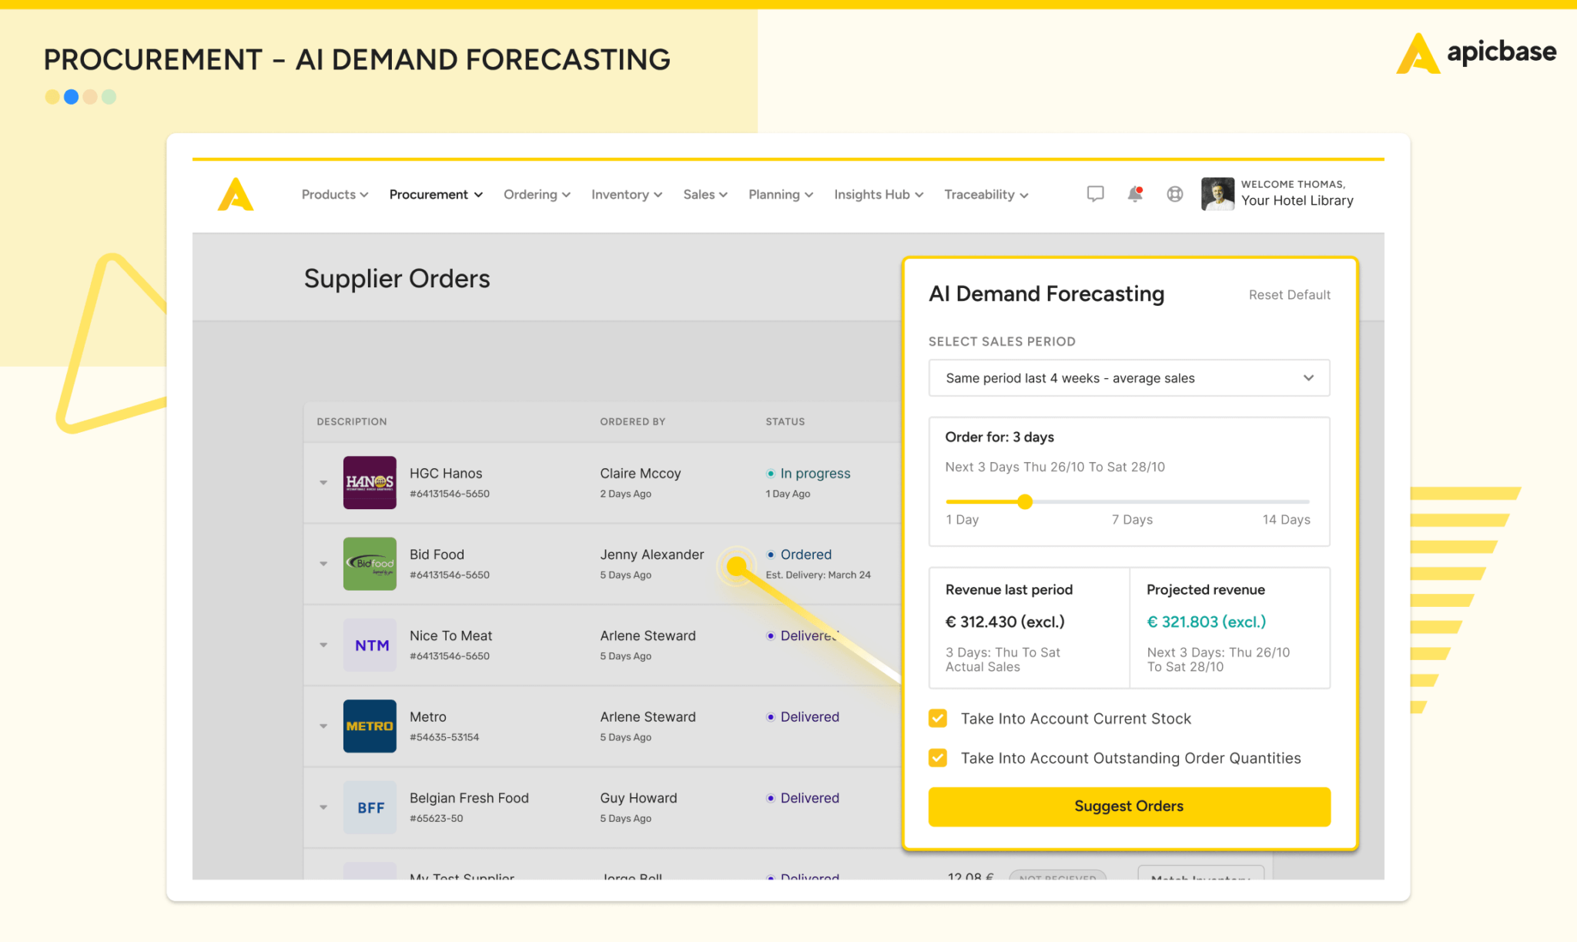This screenshot has width=1577, height=942.
Task: Click the Apicbase logo in navbar
Action: click(x=236, y=194)
